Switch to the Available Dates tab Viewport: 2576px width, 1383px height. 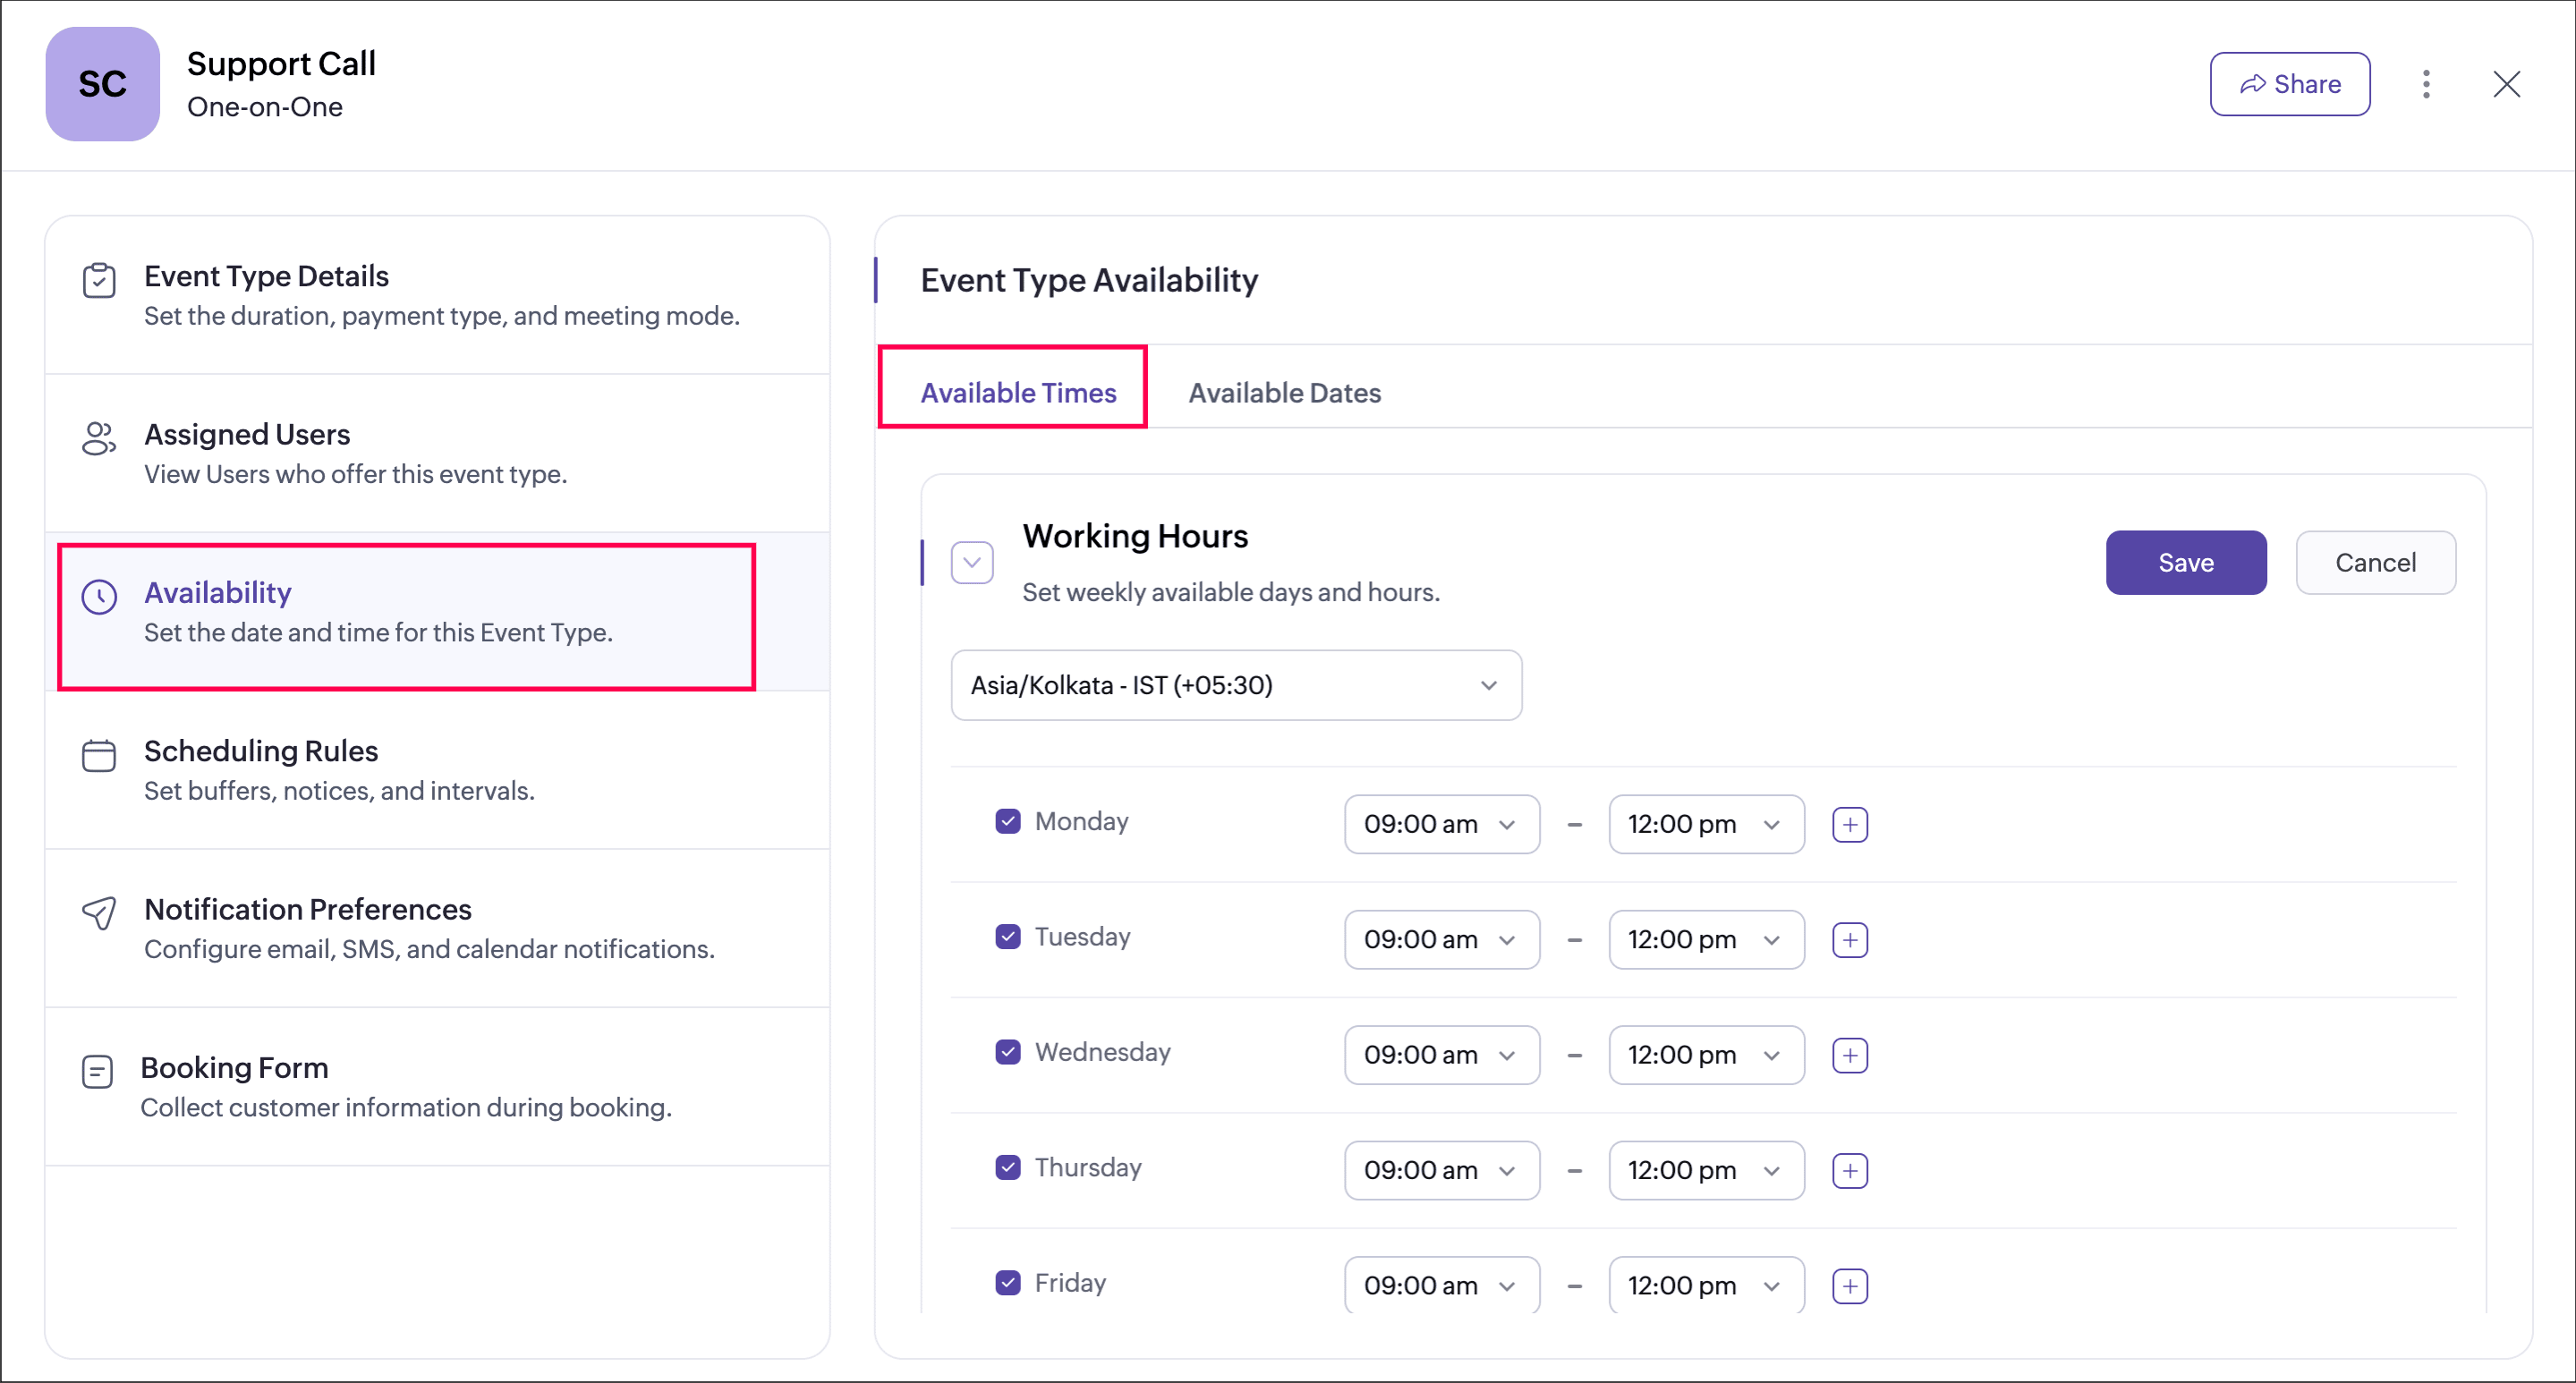click(1284, 393)
